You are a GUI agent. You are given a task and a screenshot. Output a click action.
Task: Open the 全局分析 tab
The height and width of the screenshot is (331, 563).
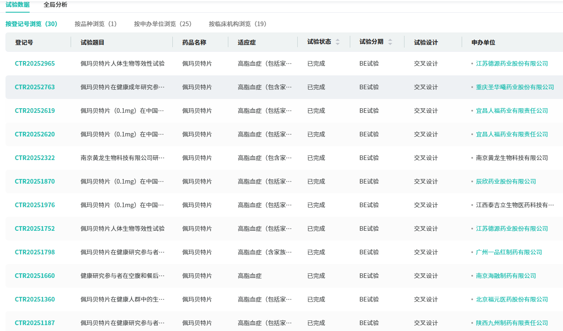point(56,5)
